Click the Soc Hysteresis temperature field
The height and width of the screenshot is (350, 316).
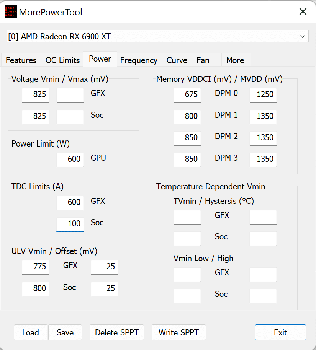(263, 239)
